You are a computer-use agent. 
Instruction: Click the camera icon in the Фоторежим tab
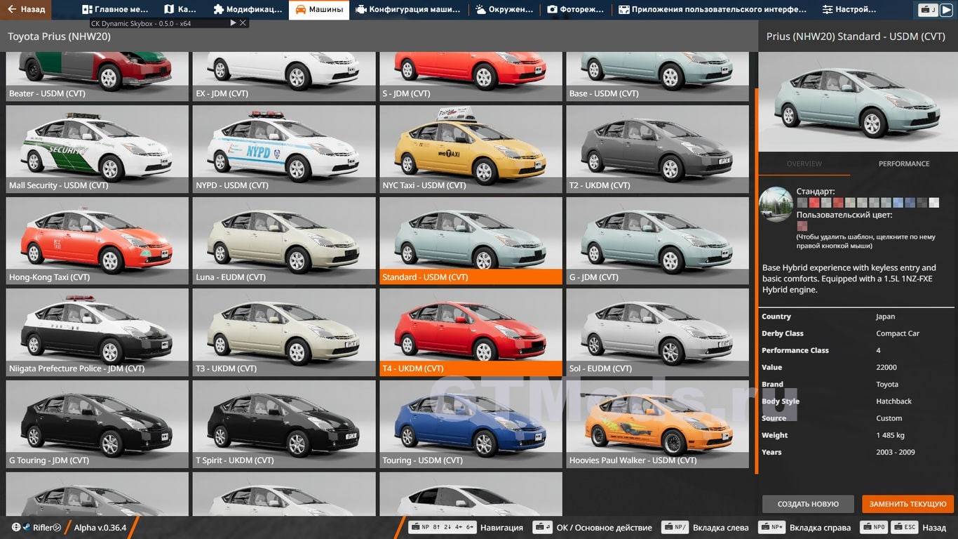click(x=552, y=10)
